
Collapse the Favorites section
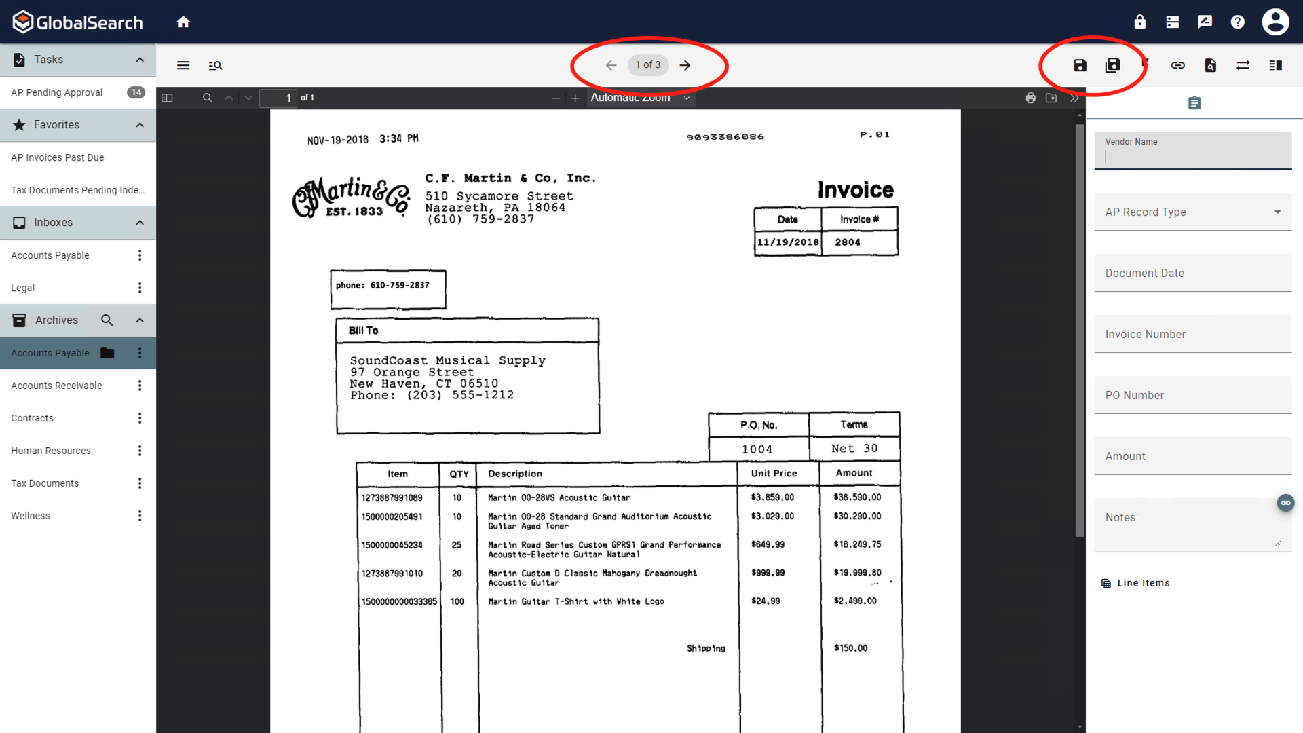(x=139, y=125)
